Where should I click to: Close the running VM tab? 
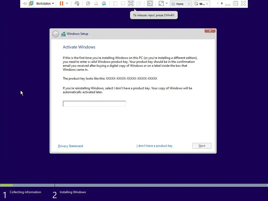(207, 4)
